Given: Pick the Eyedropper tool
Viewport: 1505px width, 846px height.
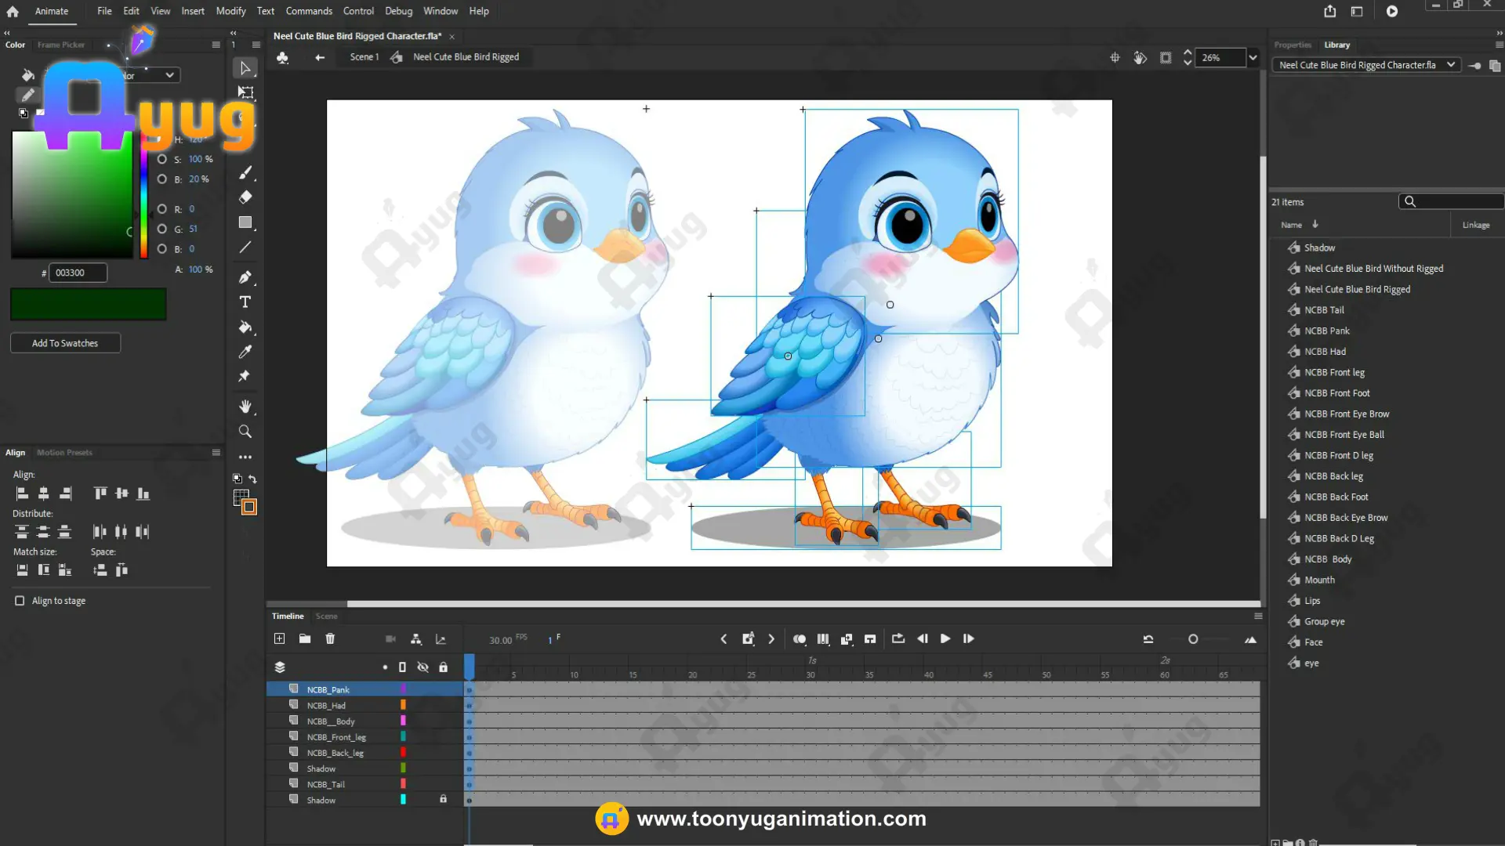Looking at the screenshot, I should point(245,352).
